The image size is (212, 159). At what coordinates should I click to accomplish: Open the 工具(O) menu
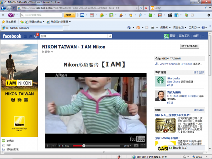click(x=194, y=27)
